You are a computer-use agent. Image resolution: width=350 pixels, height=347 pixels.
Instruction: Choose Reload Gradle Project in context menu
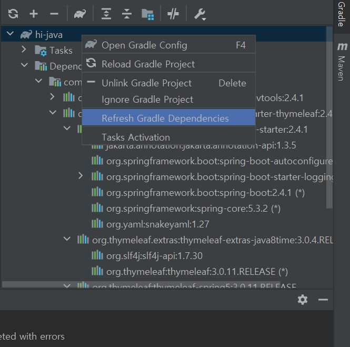pyautogui.click(x=168, y=64)
